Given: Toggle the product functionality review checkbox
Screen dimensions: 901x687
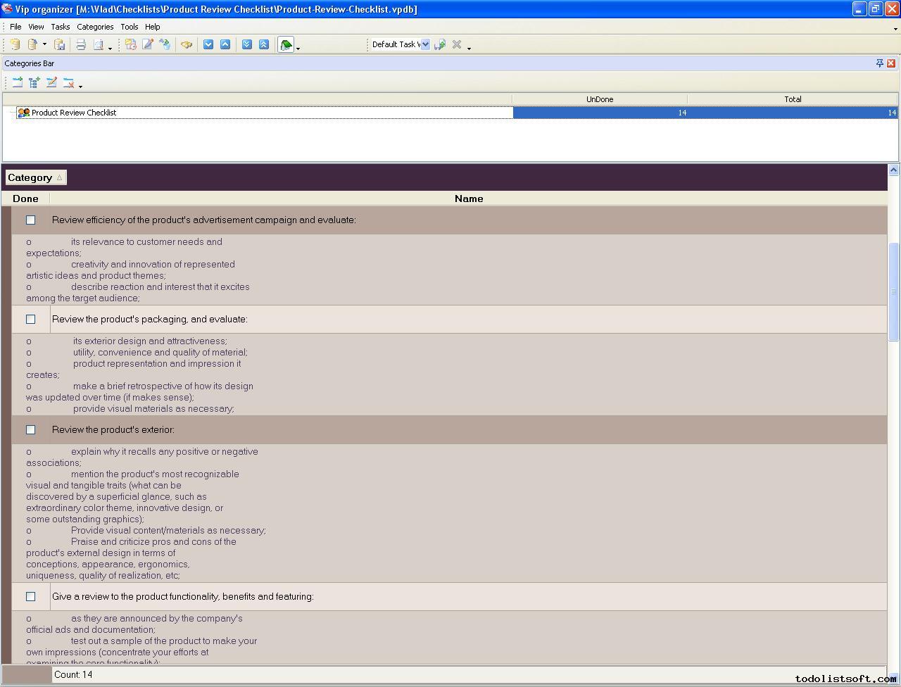Looking at the screenshot, I should click(x=30, y=597).
